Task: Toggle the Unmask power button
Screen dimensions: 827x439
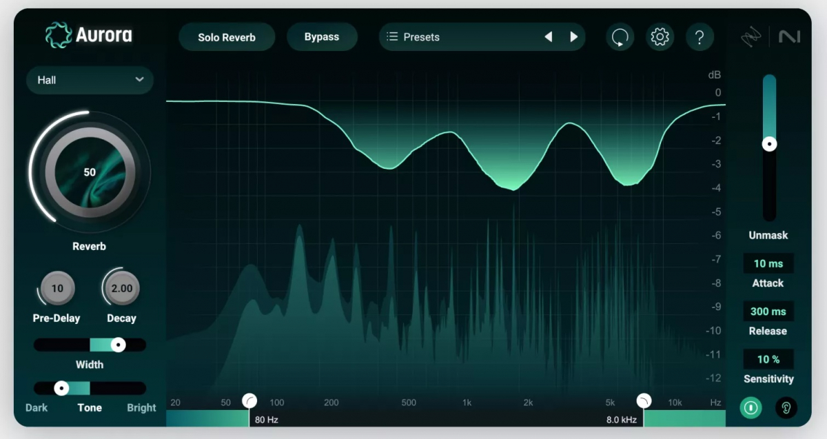Action: pyautogui.click(x=751, y=408)
